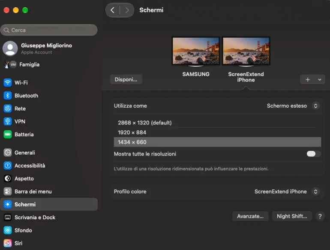The image size is (330, 250).
Task: Click the Siri icon
Action: [x=8, y=243]
